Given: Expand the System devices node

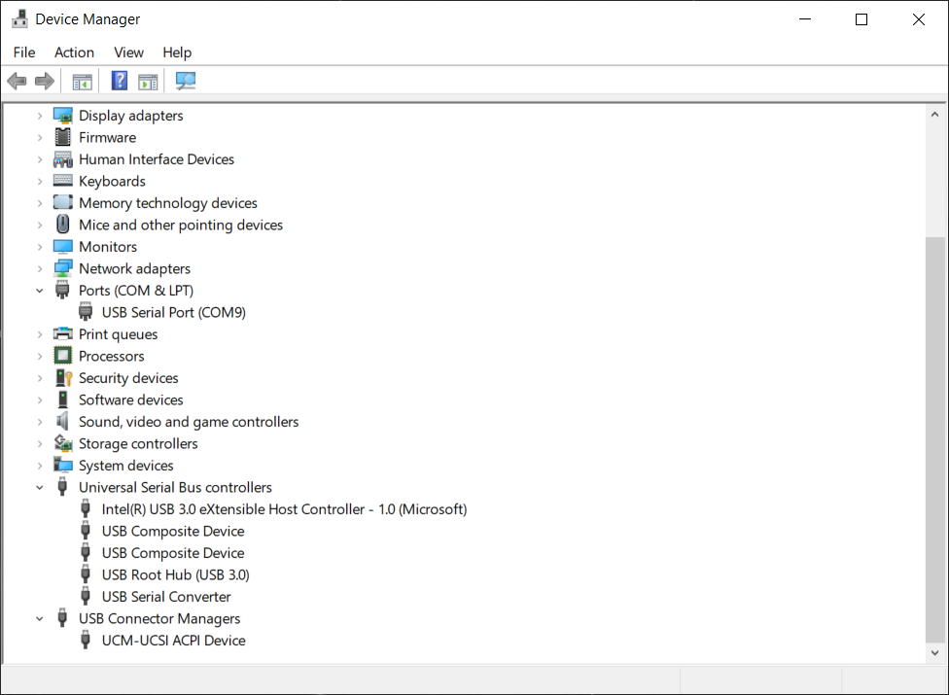Looking at the screenshot, I should point(40,466).
